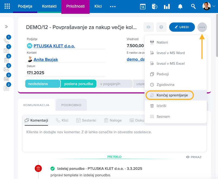
Task: Click the help question mark button
Action: click(x=161, y=27)
